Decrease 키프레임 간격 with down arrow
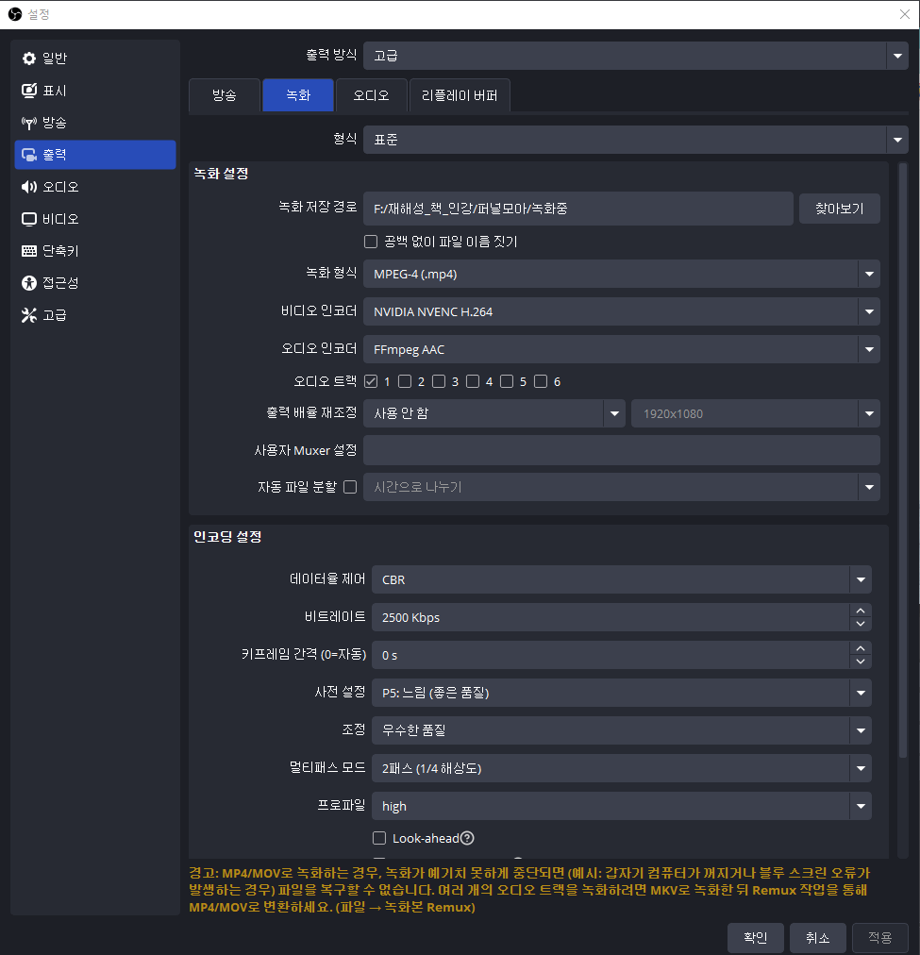 861,662
